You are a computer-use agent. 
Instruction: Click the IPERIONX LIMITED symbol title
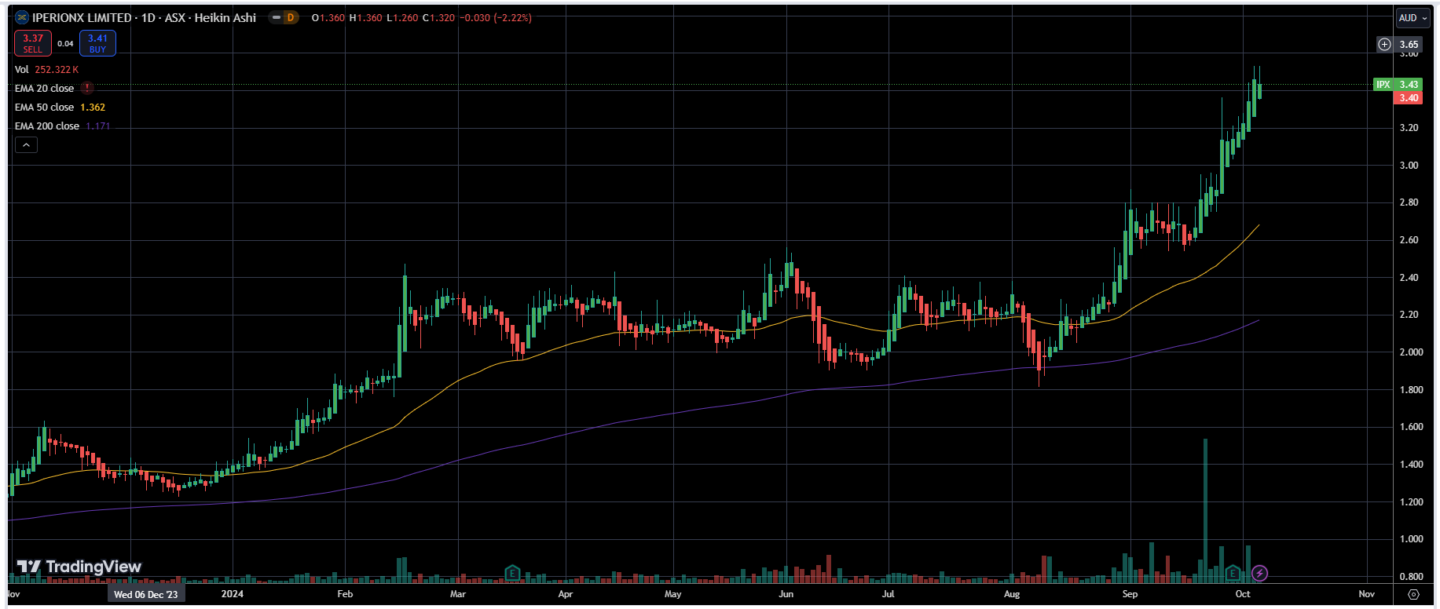pyautogui.click(x=82, y=17)
